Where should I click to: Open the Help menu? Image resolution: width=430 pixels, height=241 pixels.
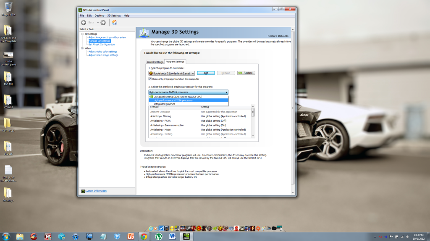[126, 15]
